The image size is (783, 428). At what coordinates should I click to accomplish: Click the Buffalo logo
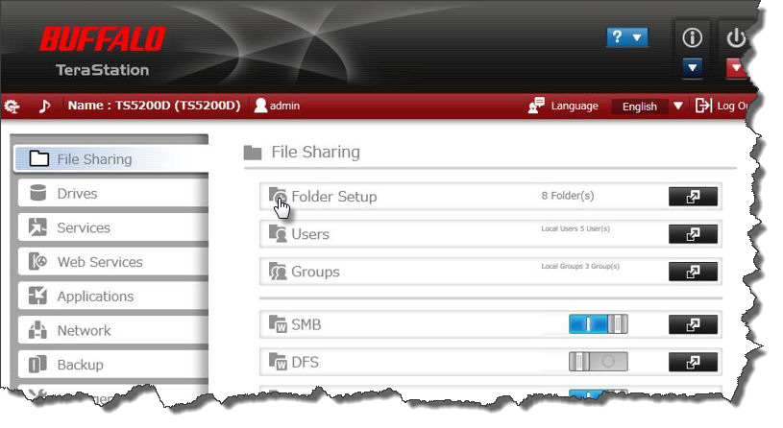tap(103, 39)
